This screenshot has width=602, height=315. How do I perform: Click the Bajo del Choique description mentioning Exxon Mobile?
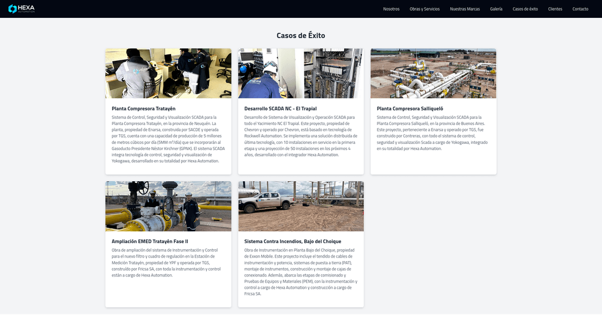[301, 272]
